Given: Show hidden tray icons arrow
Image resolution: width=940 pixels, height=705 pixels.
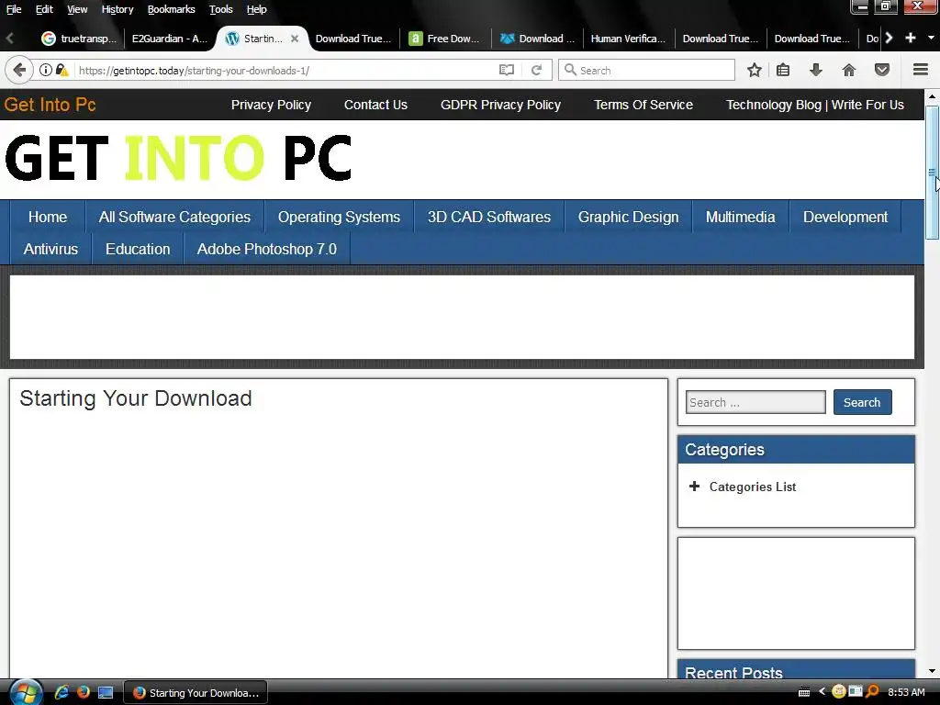Looking at the screenshot, I should pyautogui.click(x=822, y=692).
